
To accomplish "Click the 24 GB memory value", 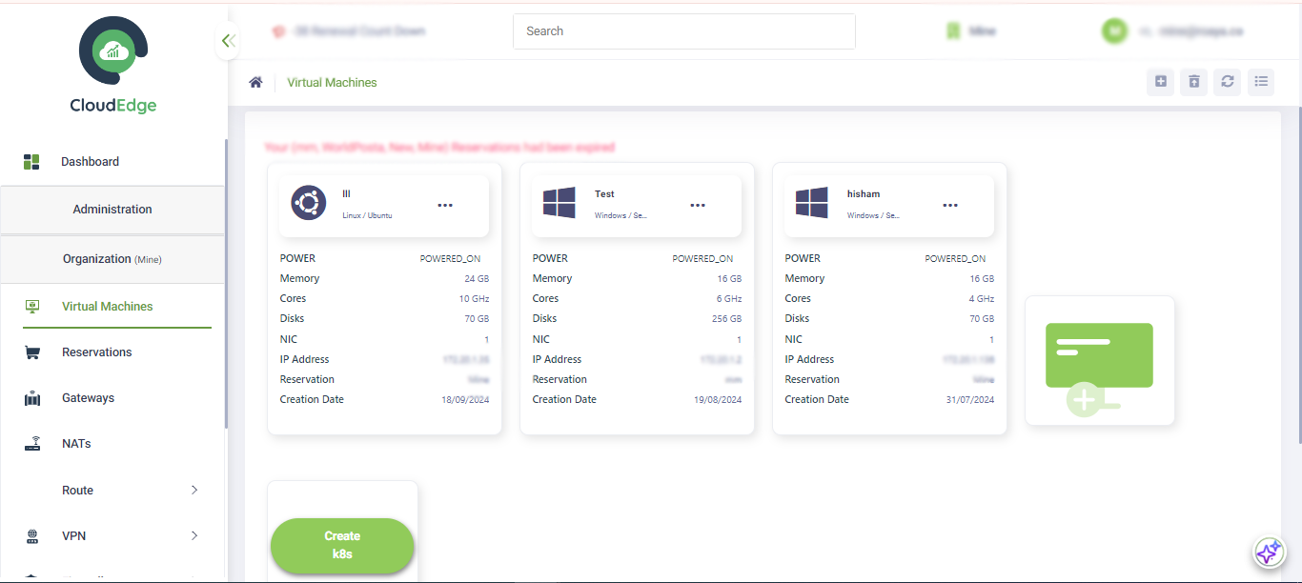I will tap(477, 279).
